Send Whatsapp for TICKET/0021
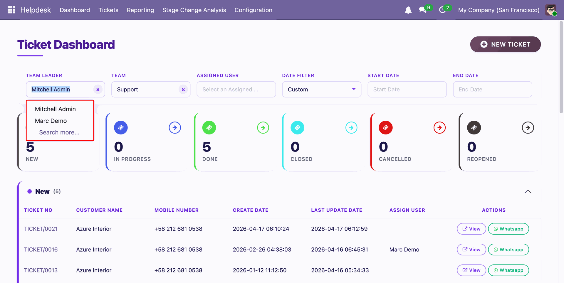564x283 pixels. click(508, 229)
